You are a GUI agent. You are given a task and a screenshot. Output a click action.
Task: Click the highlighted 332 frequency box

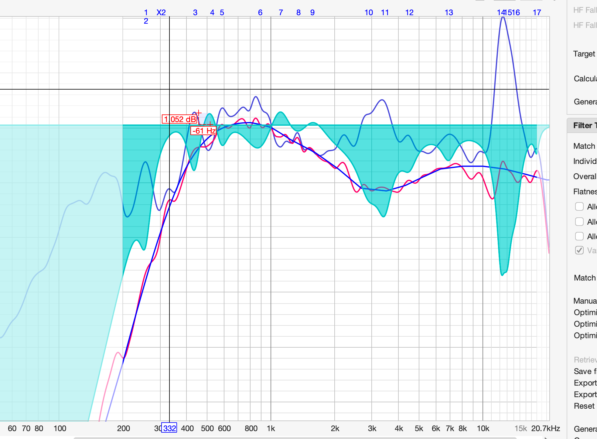[169, 428]
